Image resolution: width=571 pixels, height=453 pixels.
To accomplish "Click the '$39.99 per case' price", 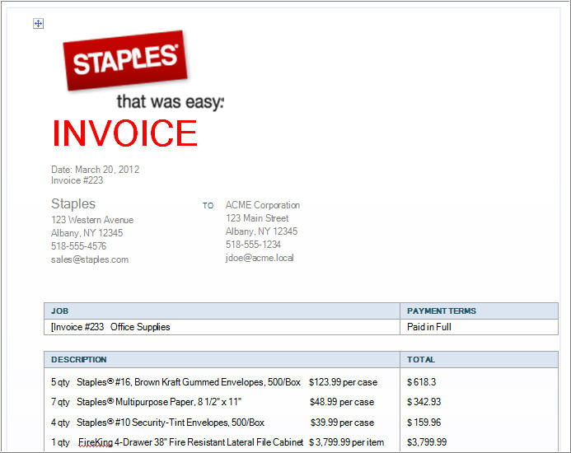I will coord(342,423).
